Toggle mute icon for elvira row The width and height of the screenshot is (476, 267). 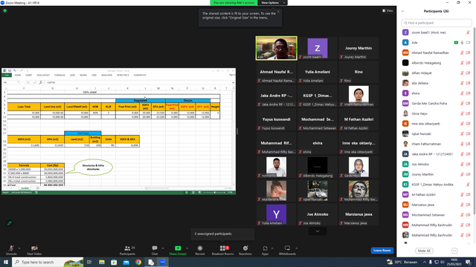pyautogui.click(x=462, y=93)
